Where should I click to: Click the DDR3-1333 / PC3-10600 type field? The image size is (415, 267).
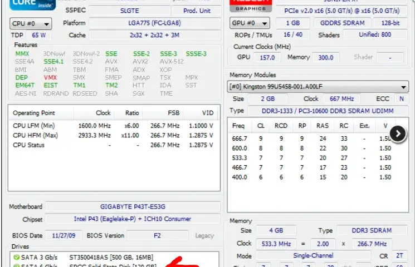pos(328,111)
